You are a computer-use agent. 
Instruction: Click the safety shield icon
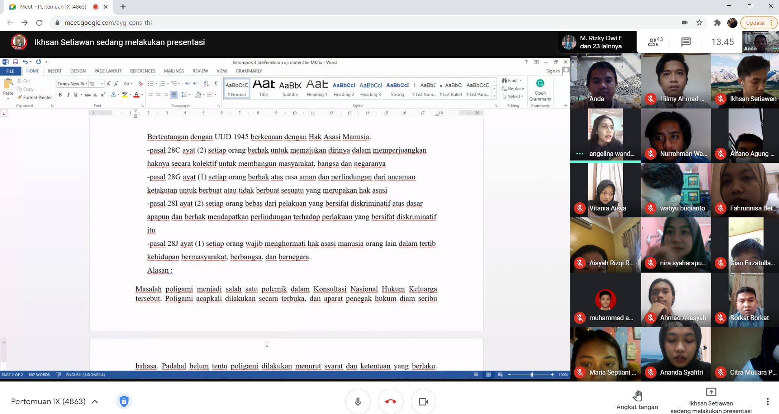[124, 401]
